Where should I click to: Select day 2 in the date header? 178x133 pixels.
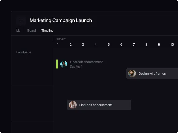pos(71,44)
